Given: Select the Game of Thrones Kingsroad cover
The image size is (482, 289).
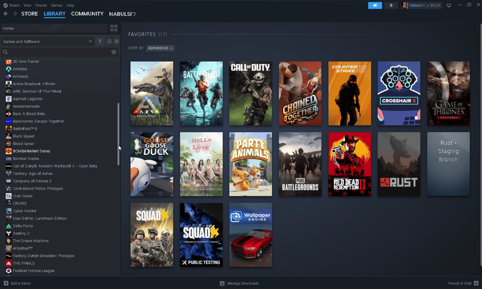Looking at the screenshot, I should click(x=448, y=93).
